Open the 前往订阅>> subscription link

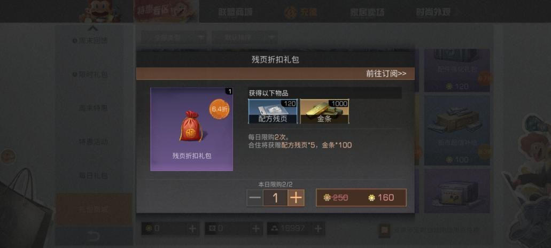pyautogui.click(x=386, y=73)
